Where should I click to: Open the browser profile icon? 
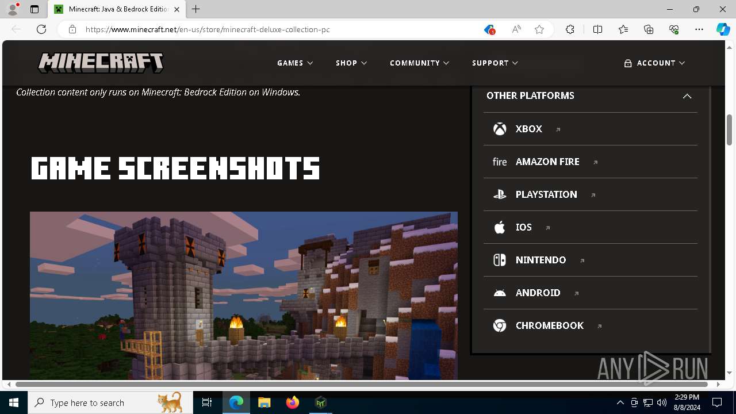click(13, 9)
